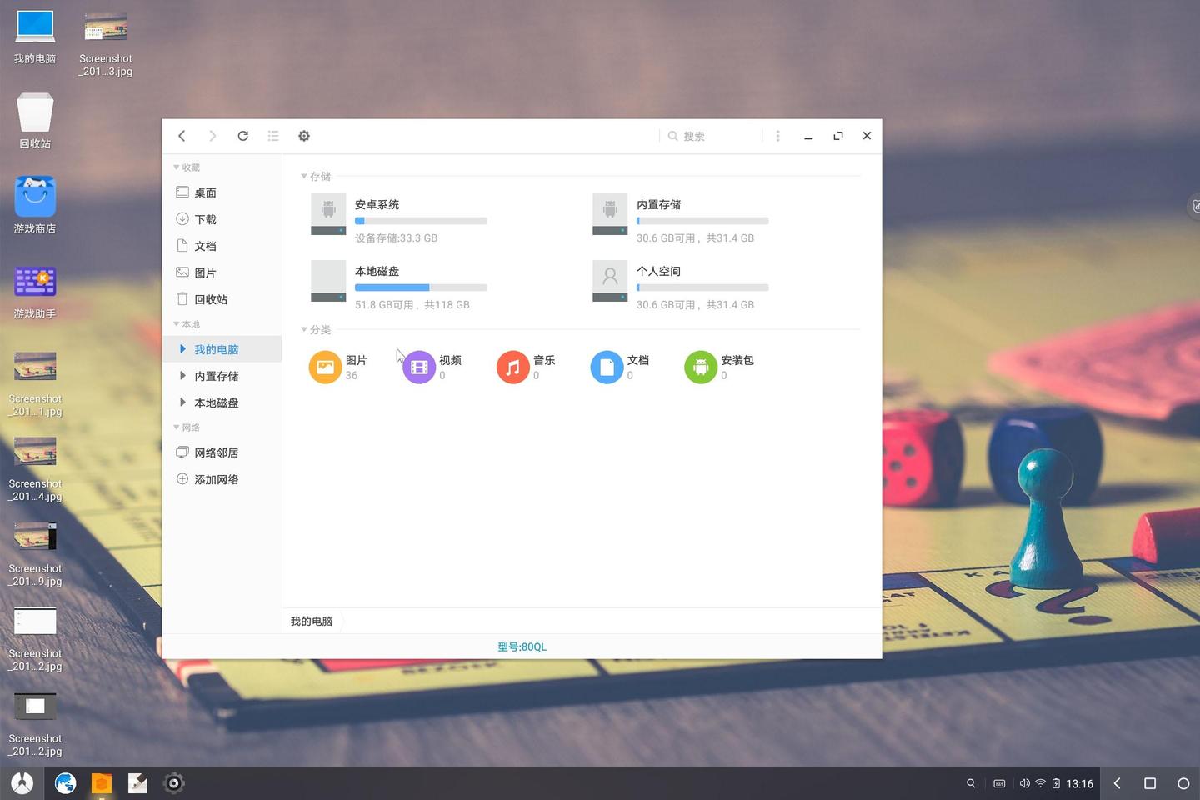Collapse the 存储 section
The image size is (1200, 800).
pos(303,176)
